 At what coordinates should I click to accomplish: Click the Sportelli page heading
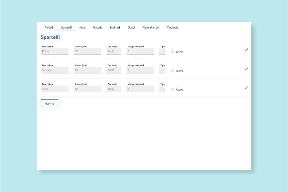[x=50, y=37]
